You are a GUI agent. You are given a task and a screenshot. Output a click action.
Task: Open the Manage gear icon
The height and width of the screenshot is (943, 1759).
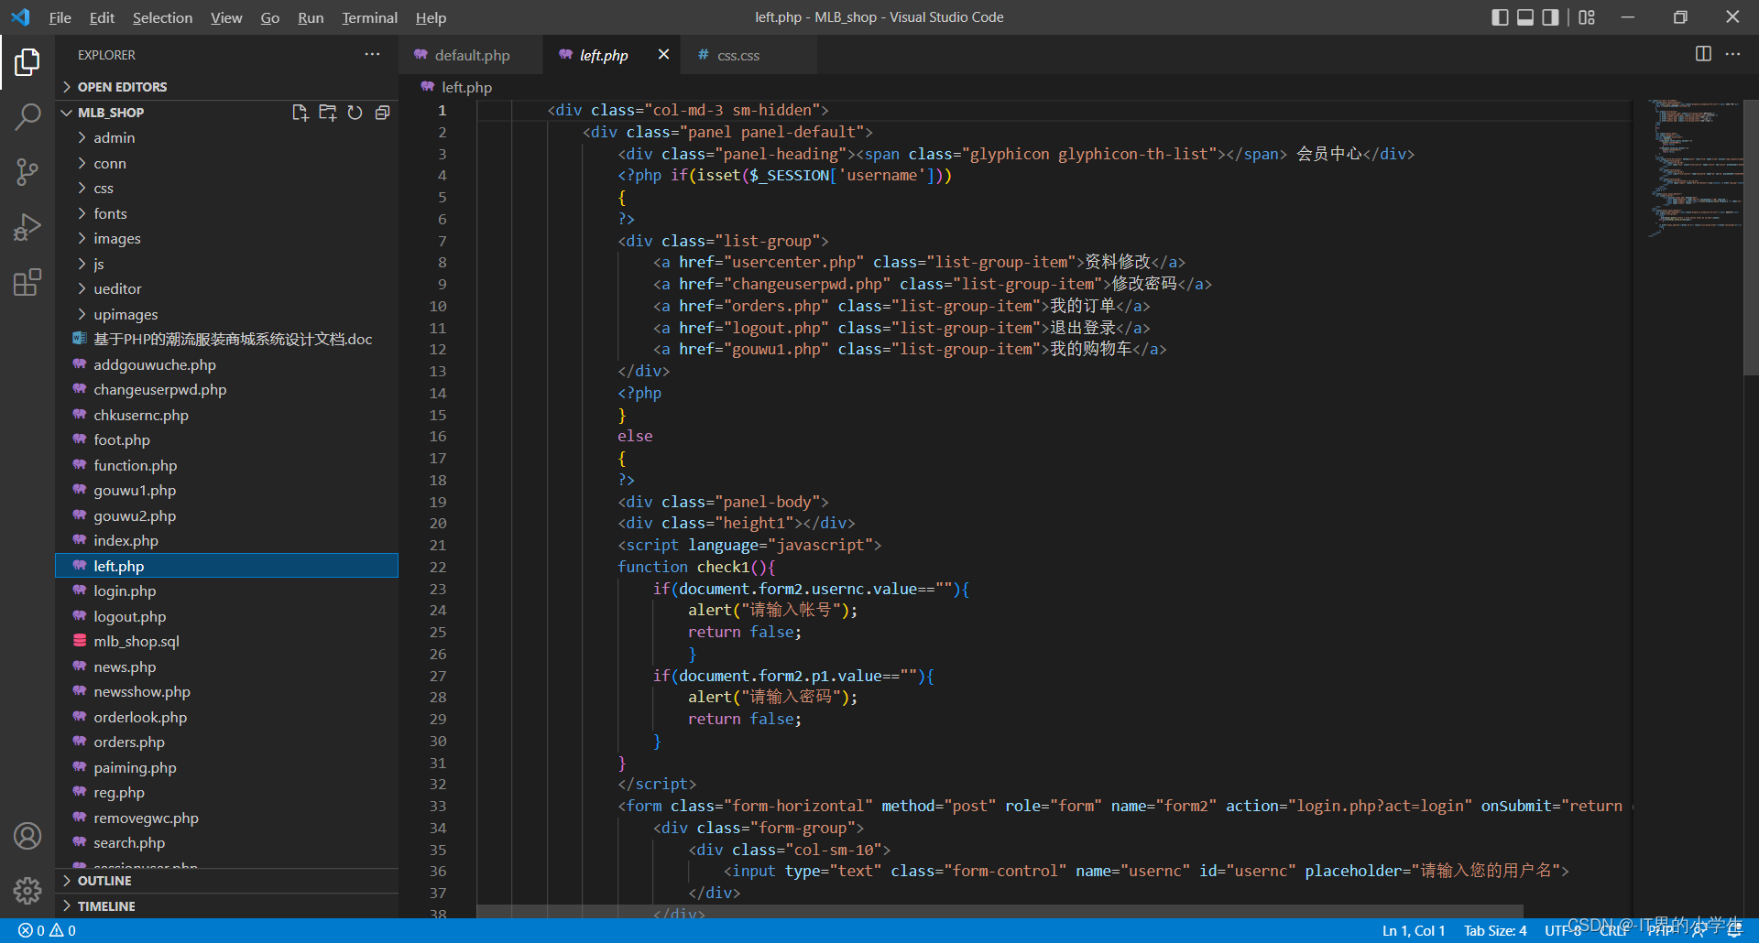[x=27, y=890]
